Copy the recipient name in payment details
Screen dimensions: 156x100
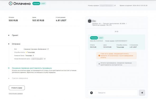48,49
